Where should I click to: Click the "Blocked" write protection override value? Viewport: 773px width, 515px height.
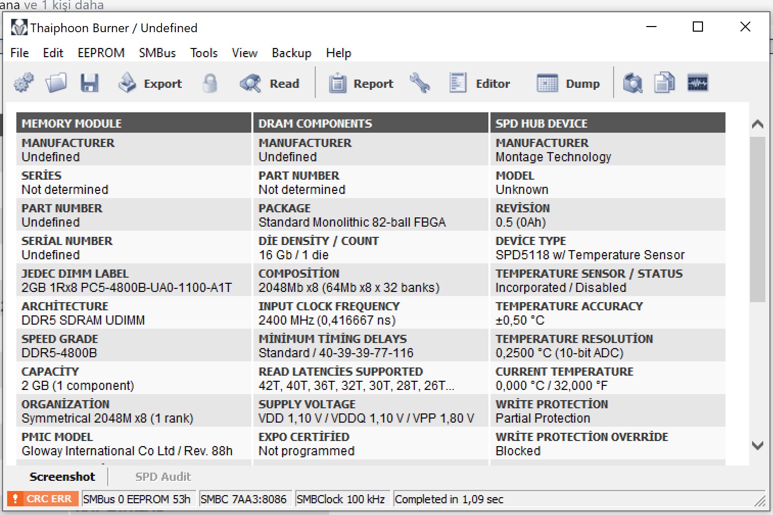point(518,451)
